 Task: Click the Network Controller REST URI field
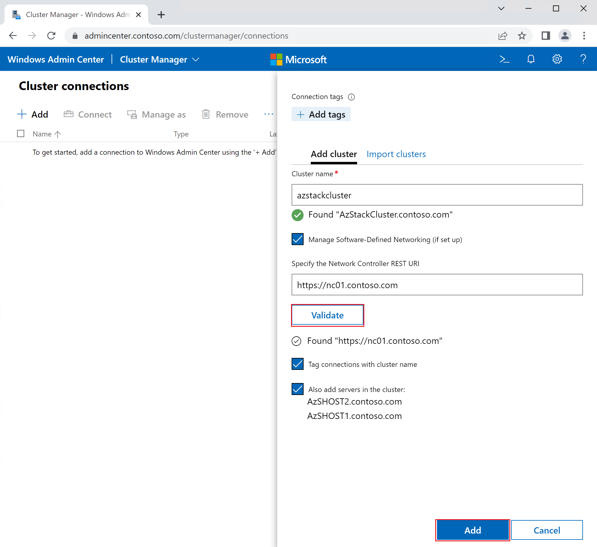tap(437, 285)
